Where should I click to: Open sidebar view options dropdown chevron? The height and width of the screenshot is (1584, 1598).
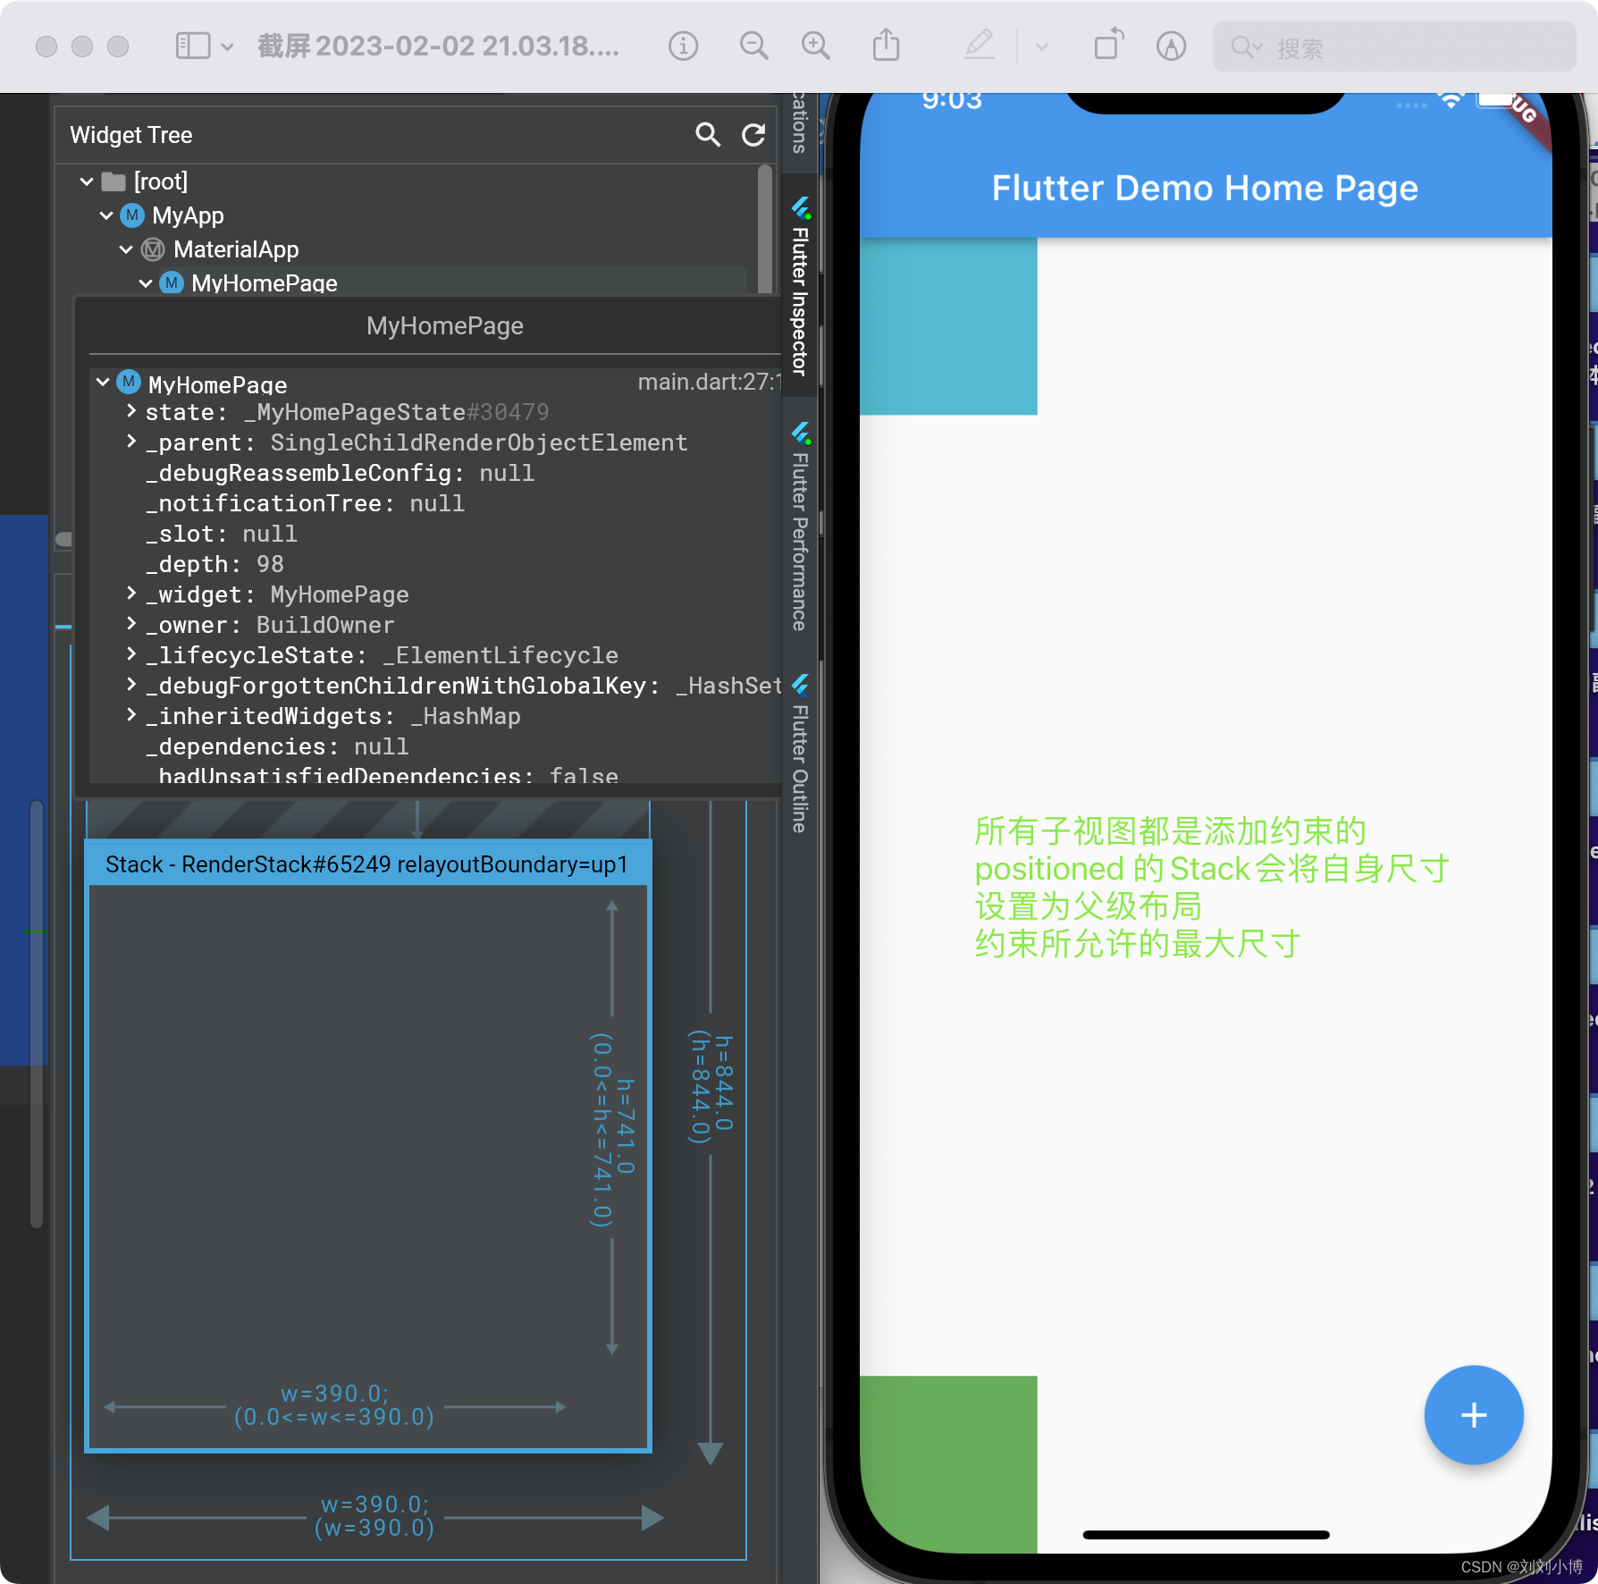[227, 46]
